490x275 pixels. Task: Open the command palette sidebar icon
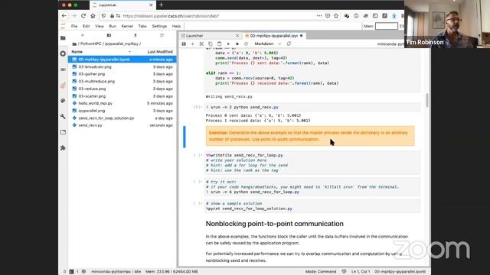[63, 101]
